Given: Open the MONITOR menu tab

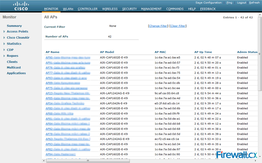Looking at the screenshot, I should pos(51,9).
